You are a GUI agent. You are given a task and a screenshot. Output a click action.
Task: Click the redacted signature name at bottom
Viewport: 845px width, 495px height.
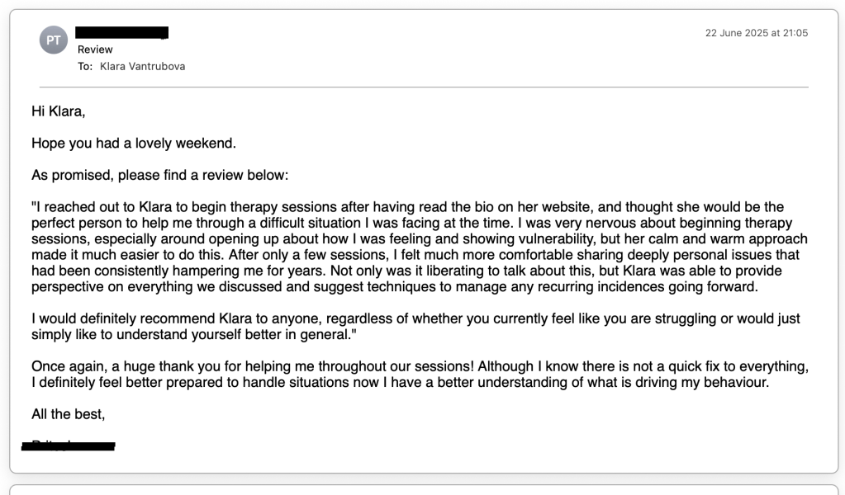(x=69, y=446)
